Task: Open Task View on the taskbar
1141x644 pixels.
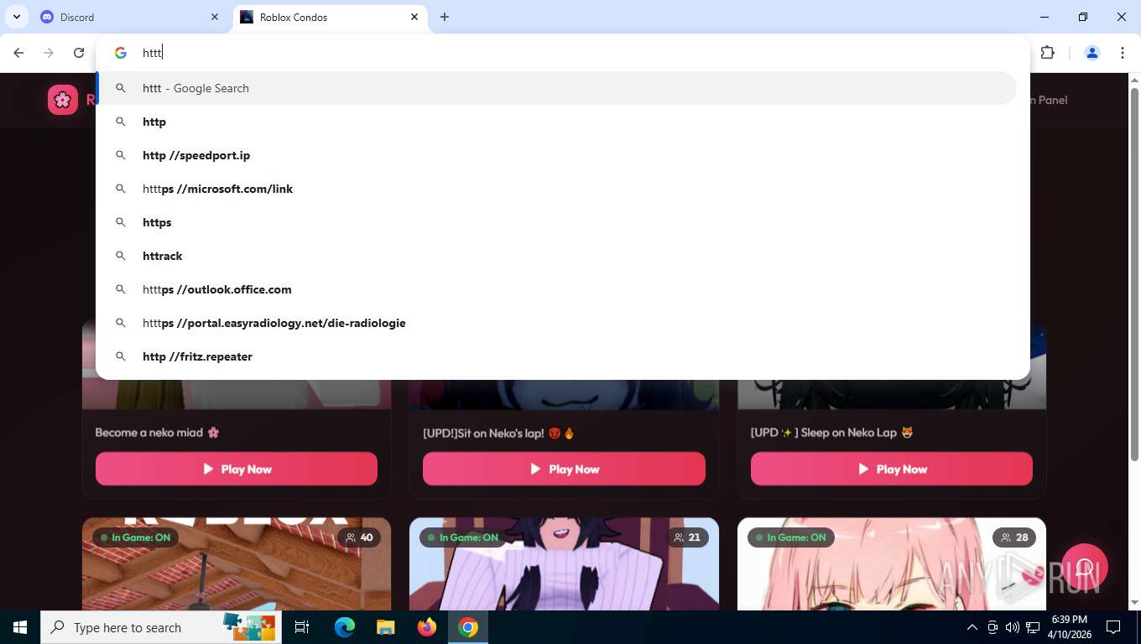Action: [302, 627]
